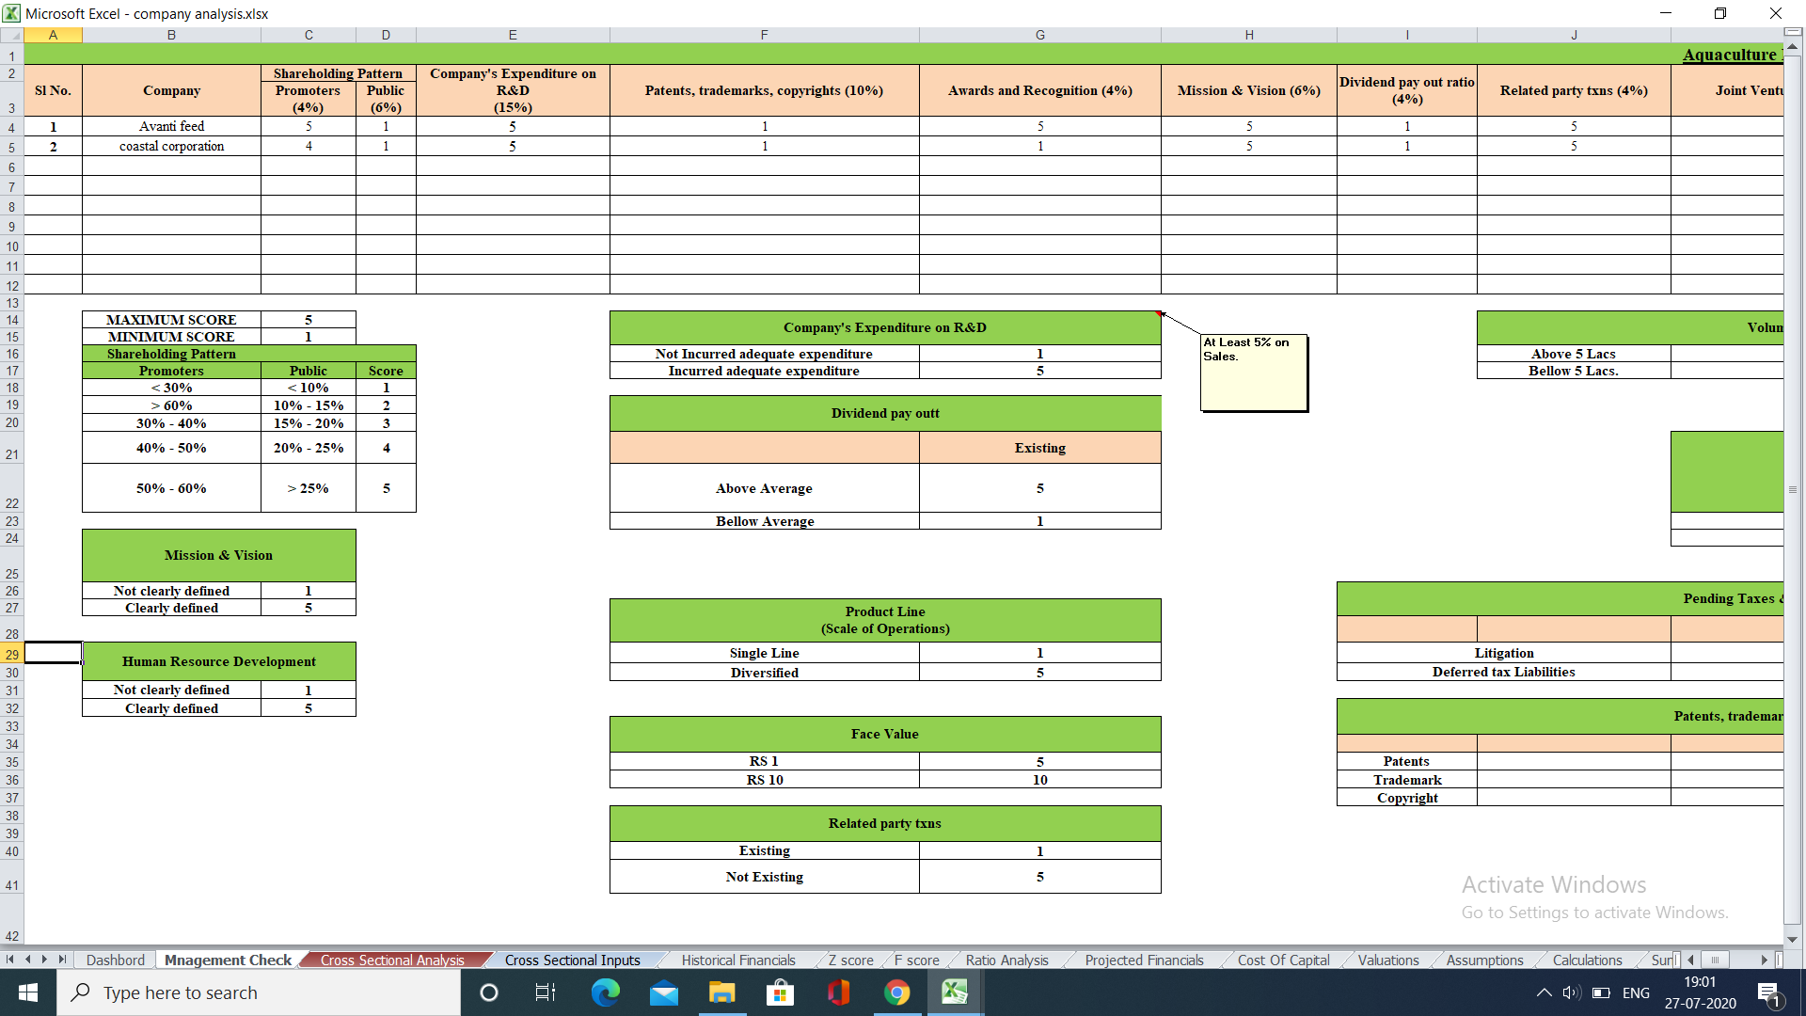The height and width of the screenshot is (1016, 1806).
Task: Open the Office app on taskbar
Action: pyautogui.click(x=838, y=992)
